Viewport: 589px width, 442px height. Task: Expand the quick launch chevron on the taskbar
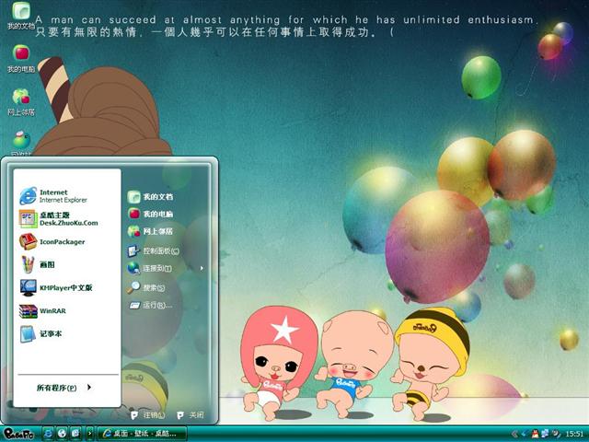click(x=89, y=433)
